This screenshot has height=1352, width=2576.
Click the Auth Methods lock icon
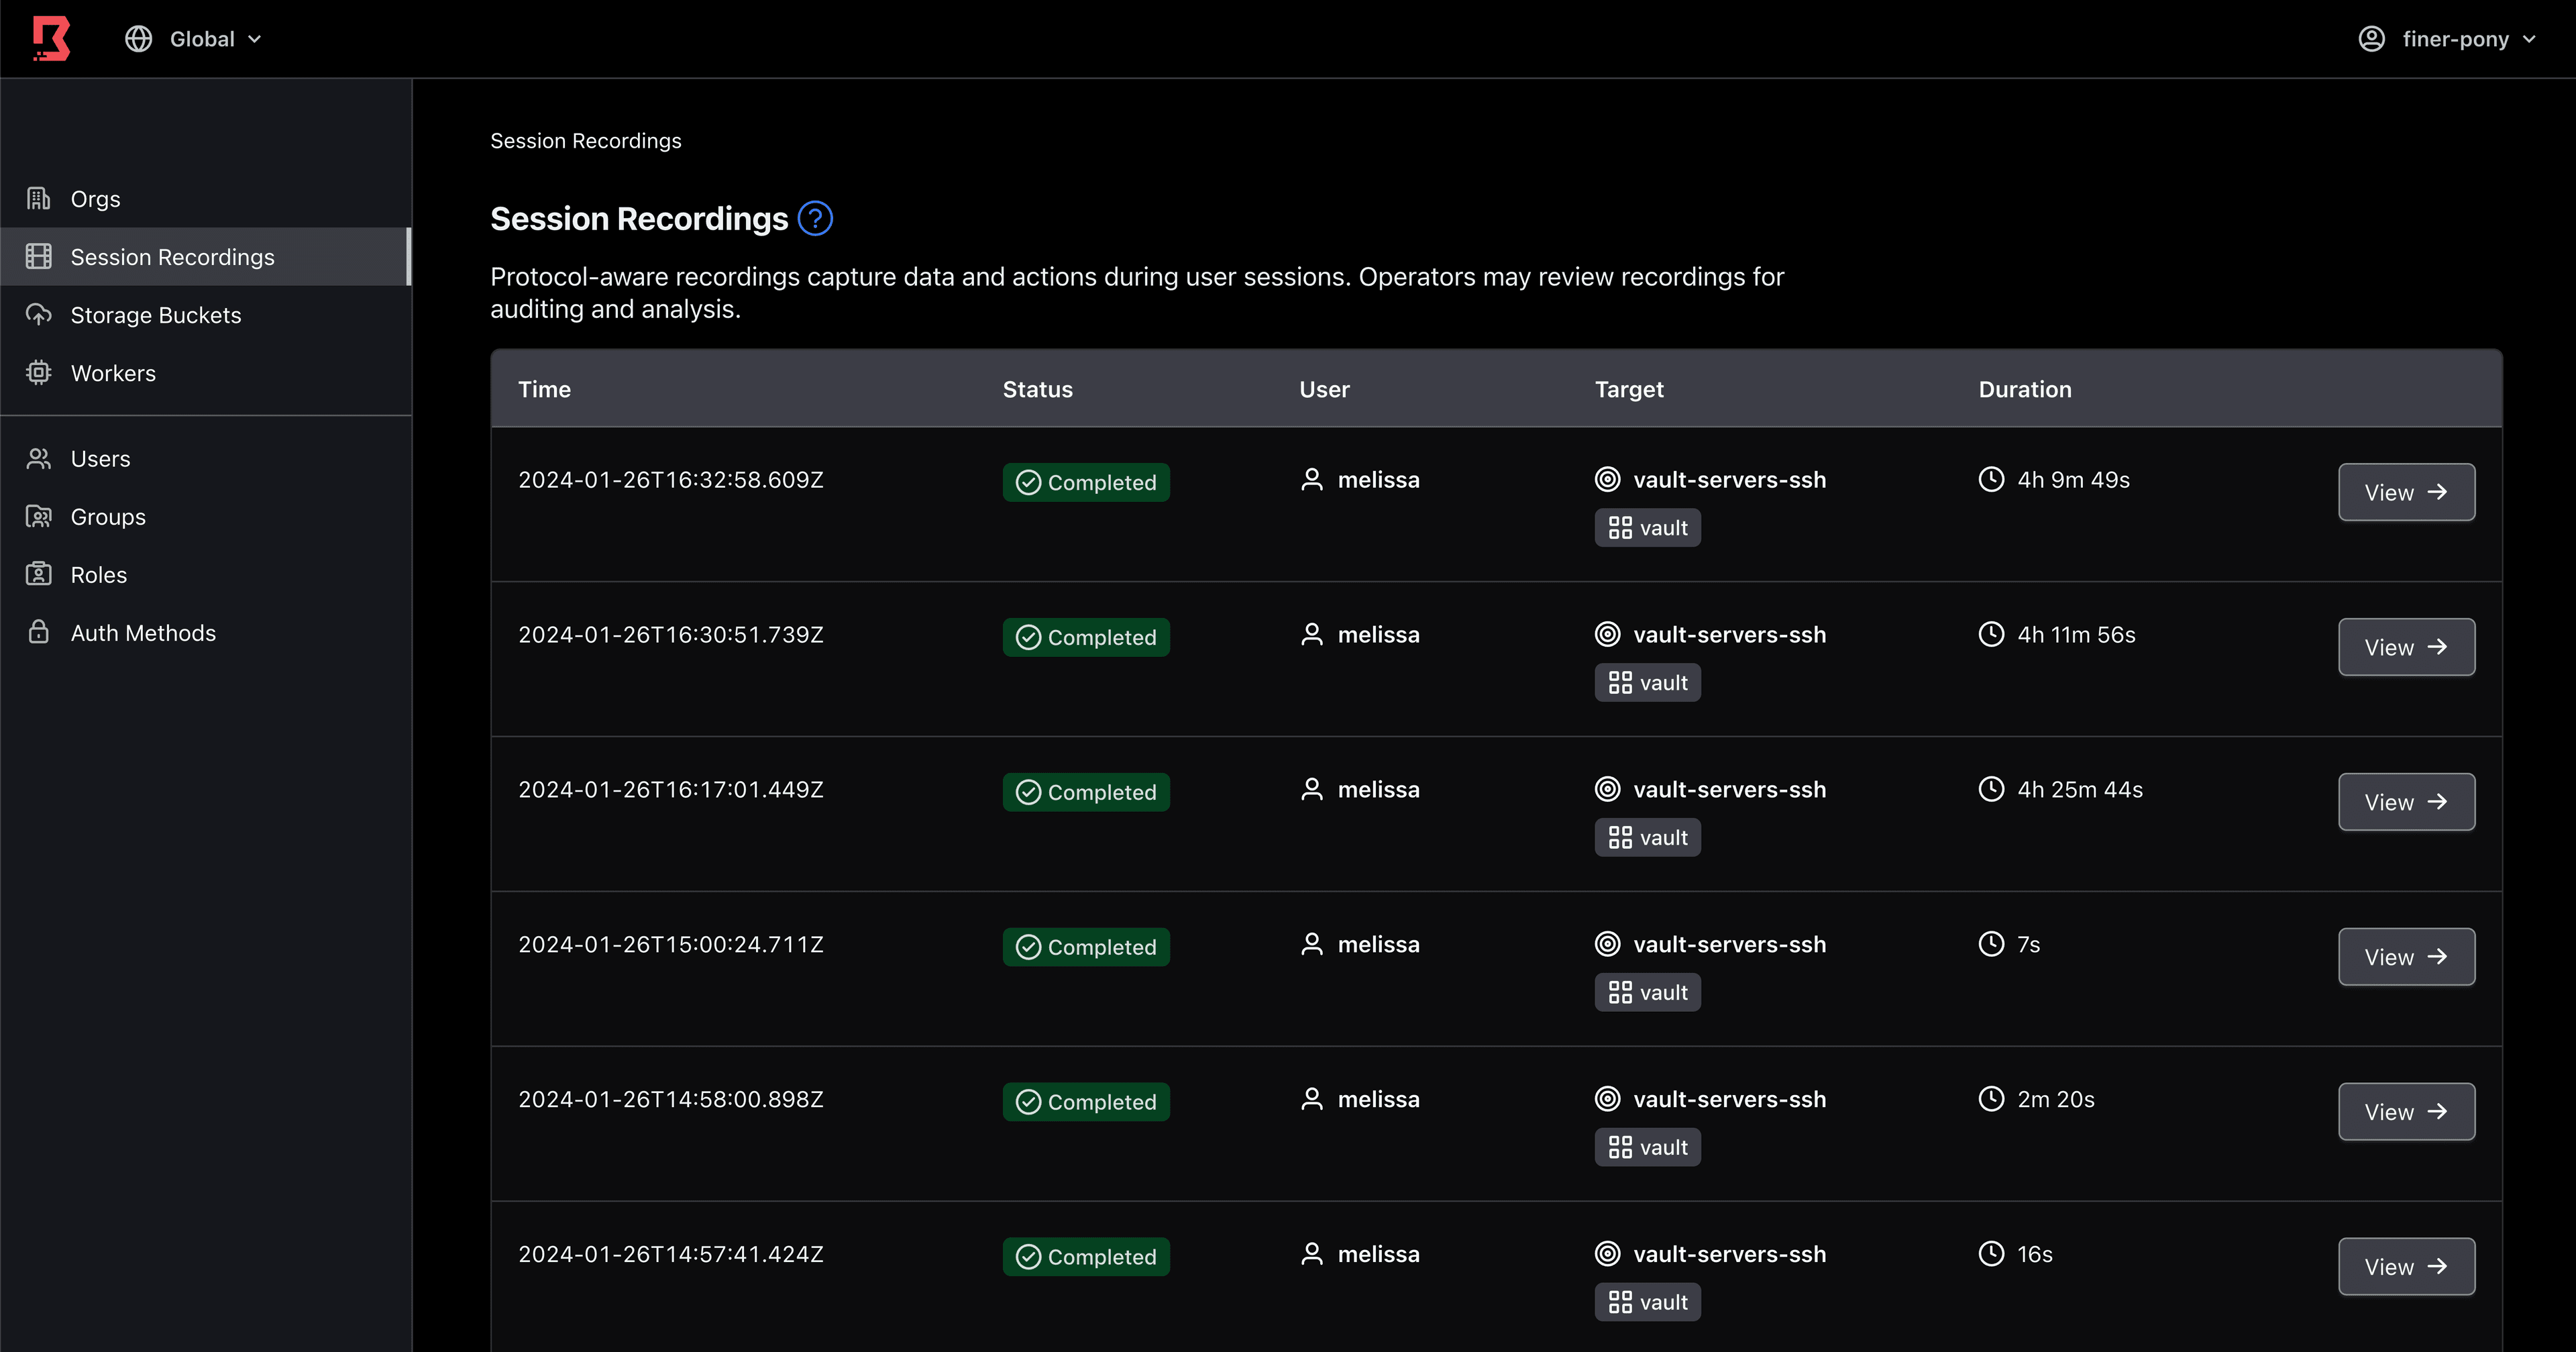(38, 633)
